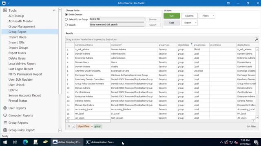Click Edit Filter link
This screenshot has width=261, height=146.
pos(251,127)
